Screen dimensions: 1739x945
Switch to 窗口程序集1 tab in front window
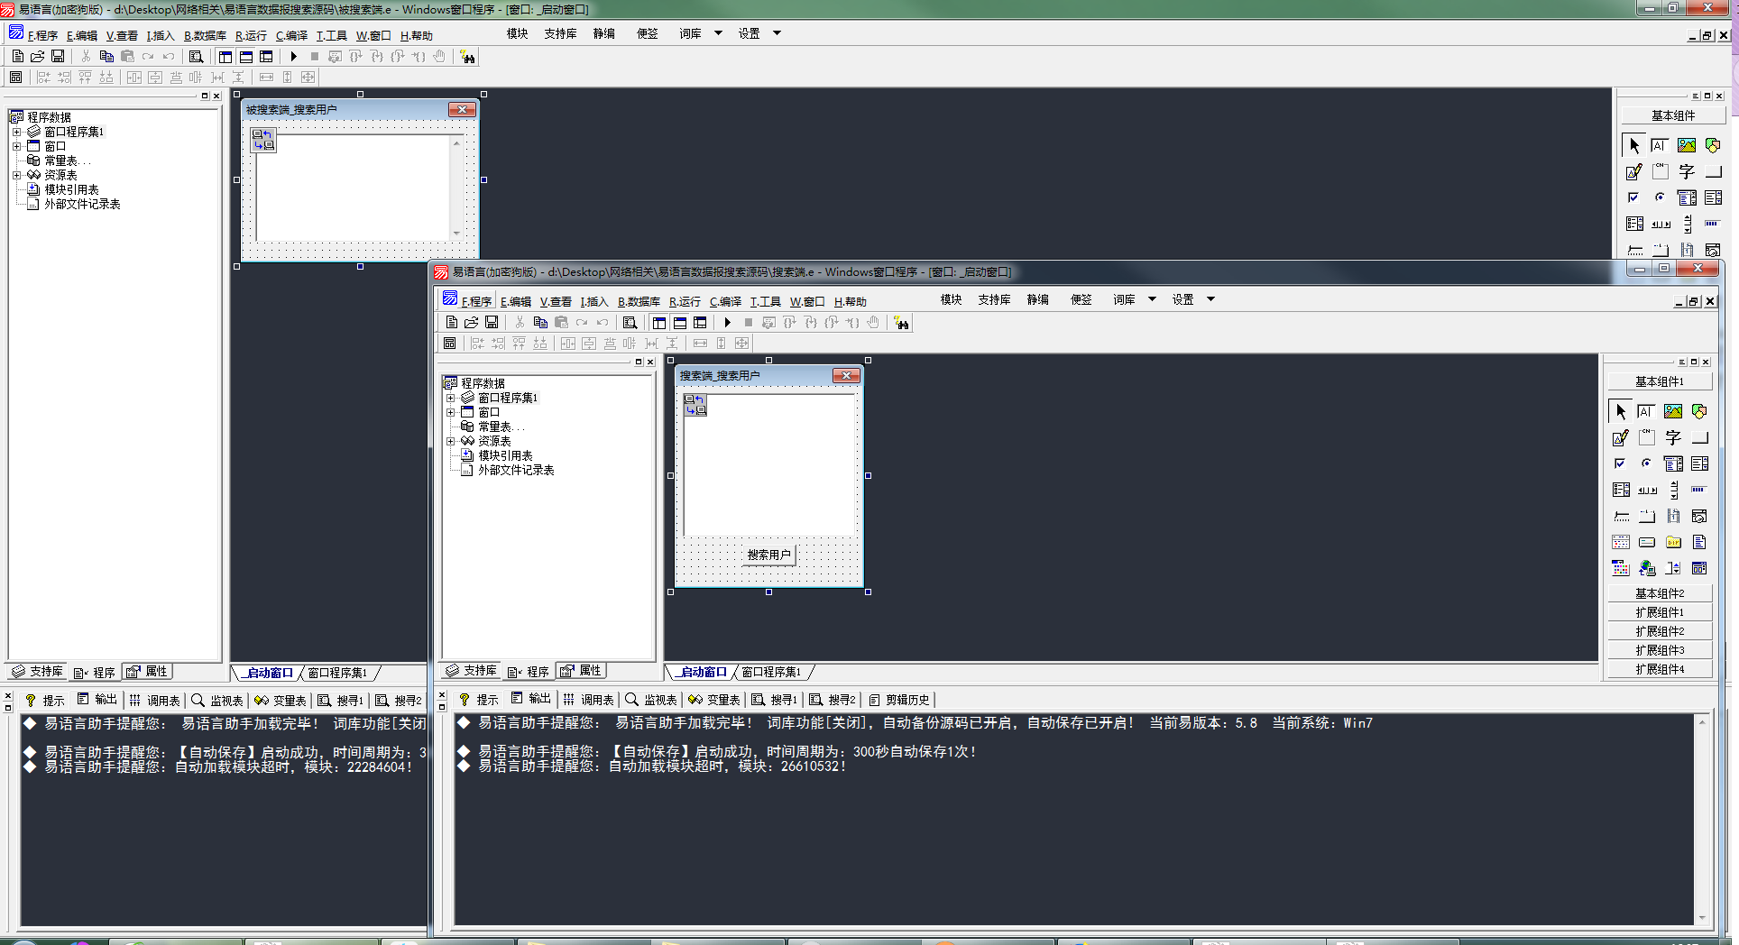coord(771,672)
